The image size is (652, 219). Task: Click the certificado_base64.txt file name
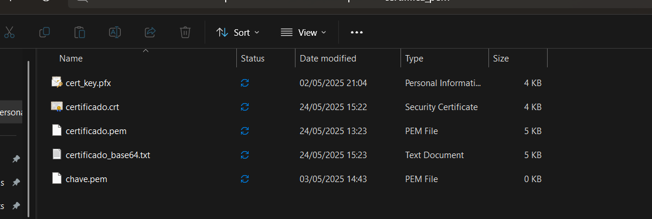point(108,155)
